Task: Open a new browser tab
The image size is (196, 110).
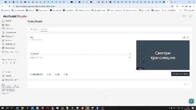Action: pos(175,2)
